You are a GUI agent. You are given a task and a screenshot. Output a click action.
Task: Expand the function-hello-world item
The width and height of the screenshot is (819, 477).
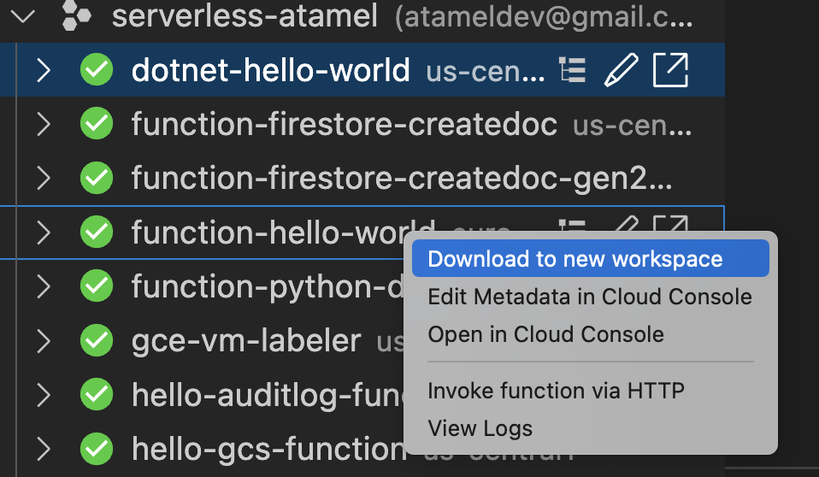[x=44, y=233]
